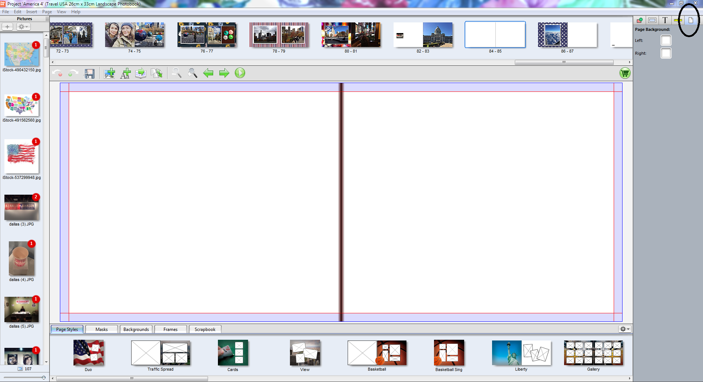
Task: Switch to the Page Styles tab
Action: 67,329
